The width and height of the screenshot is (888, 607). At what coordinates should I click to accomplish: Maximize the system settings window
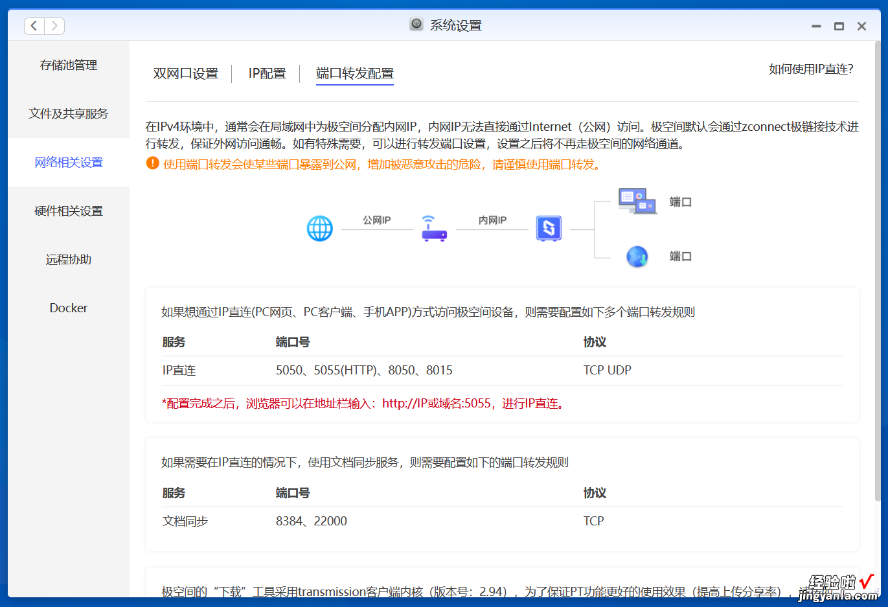click(839, 26)
